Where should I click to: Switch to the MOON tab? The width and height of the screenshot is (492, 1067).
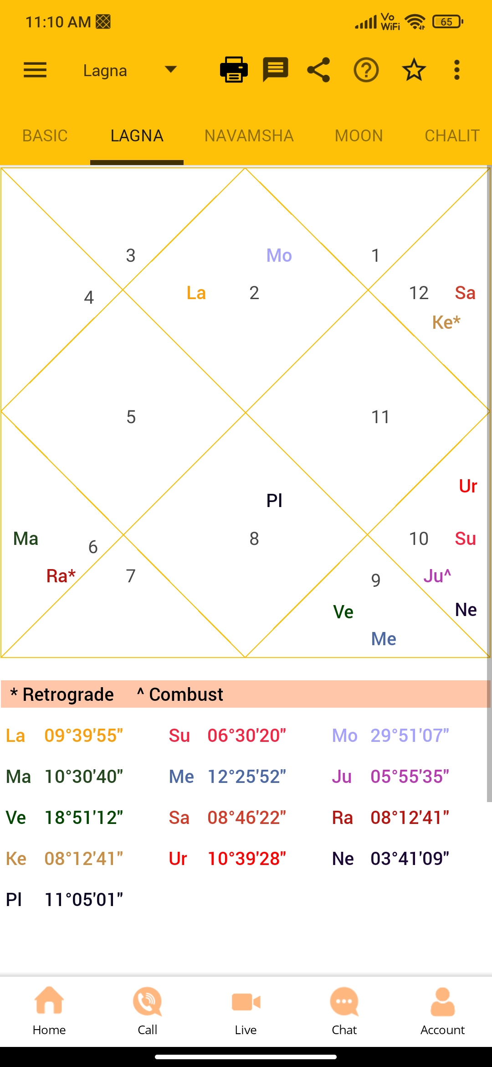pyautogui.click(x=359, y=136)
